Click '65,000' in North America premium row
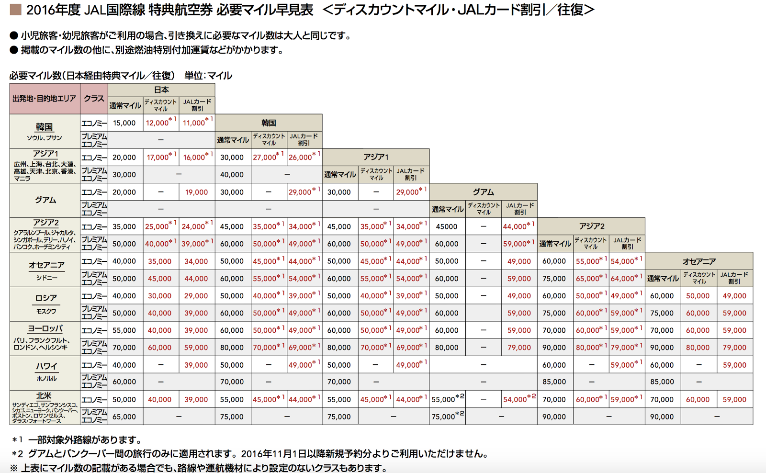Viewport: 766px width, 473px height. (x=124, y=417)
